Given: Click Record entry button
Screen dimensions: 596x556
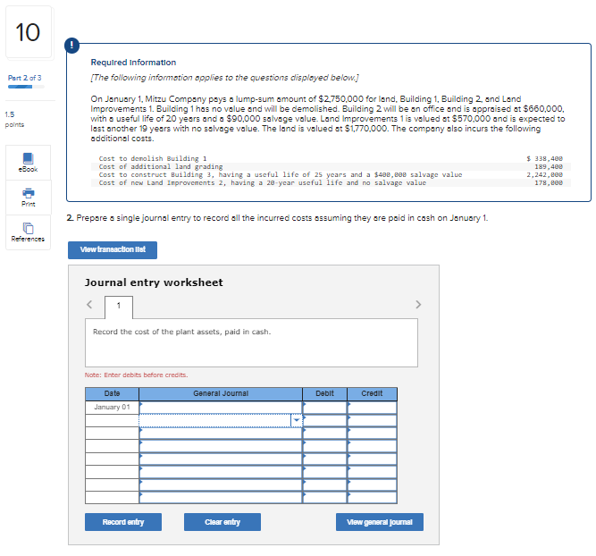Looking at the screenshot, I should [x=123, y=522].
